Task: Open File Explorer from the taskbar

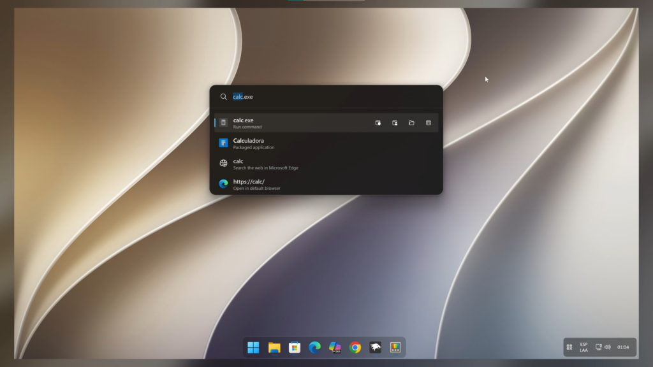Action: (x=274, y=347)
